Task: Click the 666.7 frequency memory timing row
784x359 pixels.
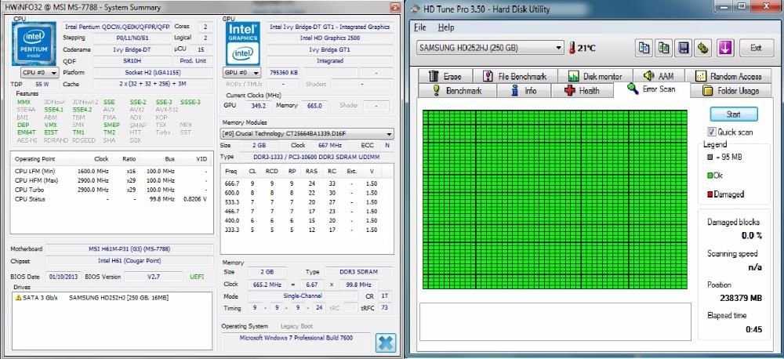Action: point(302,184)
